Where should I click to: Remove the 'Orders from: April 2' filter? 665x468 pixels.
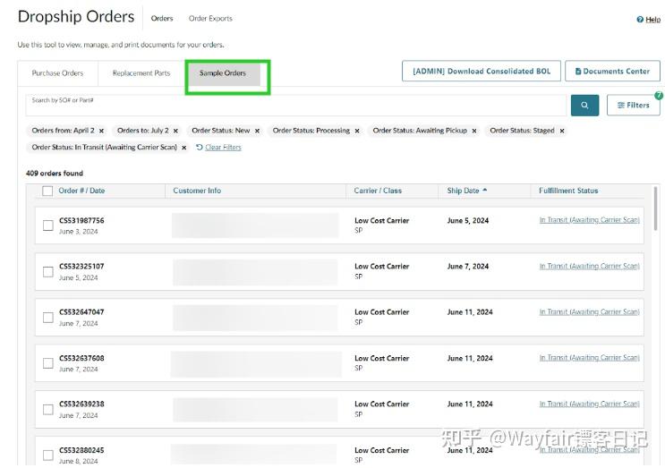[x=101, y=131]
